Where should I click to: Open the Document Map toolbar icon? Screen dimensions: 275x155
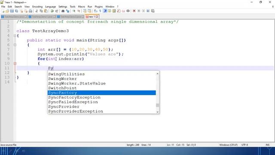click(x=114, y=11)
